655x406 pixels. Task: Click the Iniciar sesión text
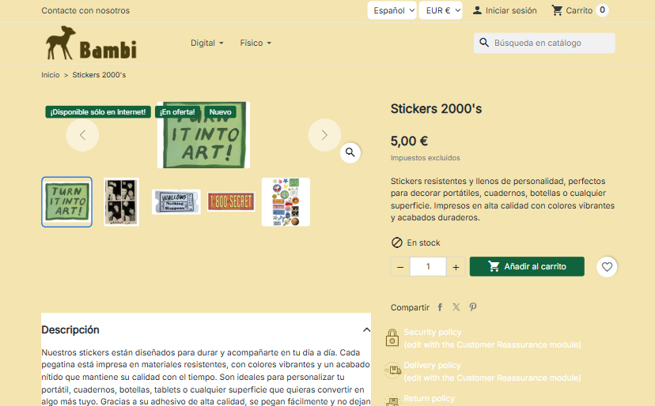511,10
